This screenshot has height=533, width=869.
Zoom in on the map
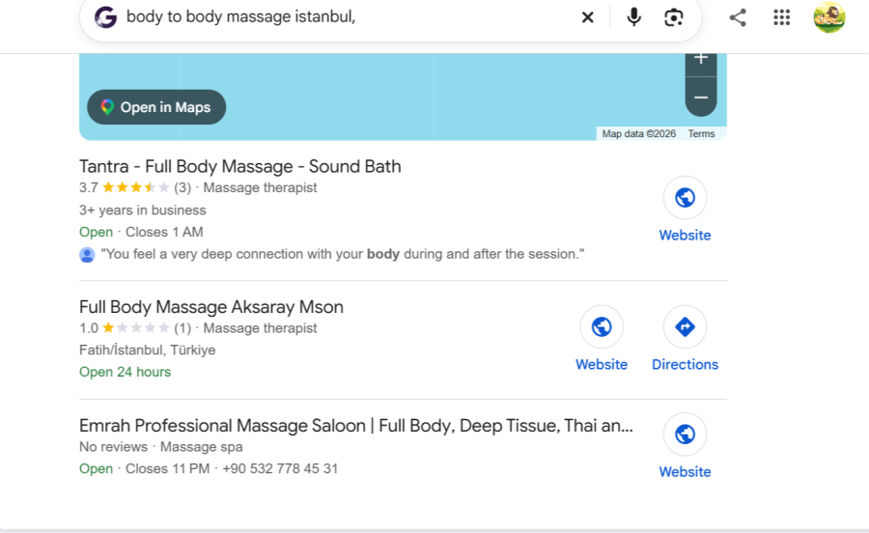(x=701, y=60)
